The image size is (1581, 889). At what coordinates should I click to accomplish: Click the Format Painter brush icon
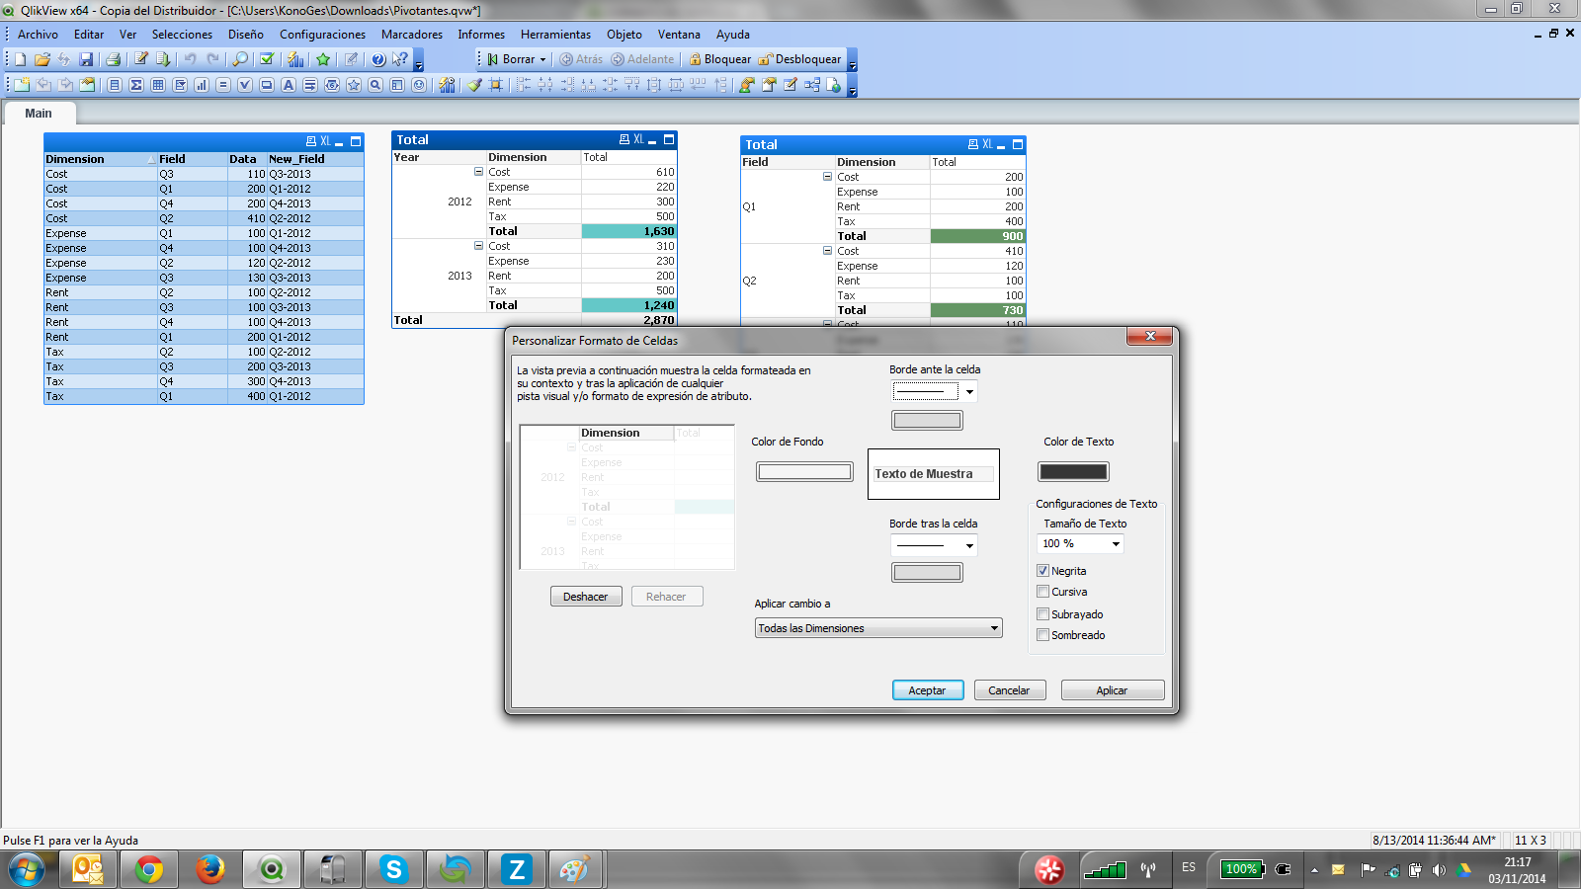[474, 85]
